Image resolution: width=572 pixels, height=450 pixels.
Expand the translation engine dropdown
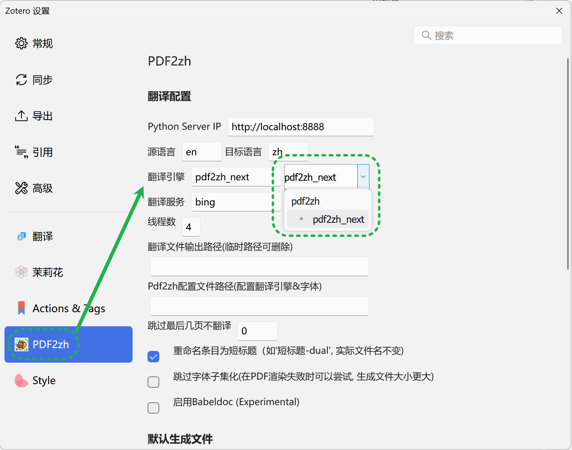click(363, 177)
